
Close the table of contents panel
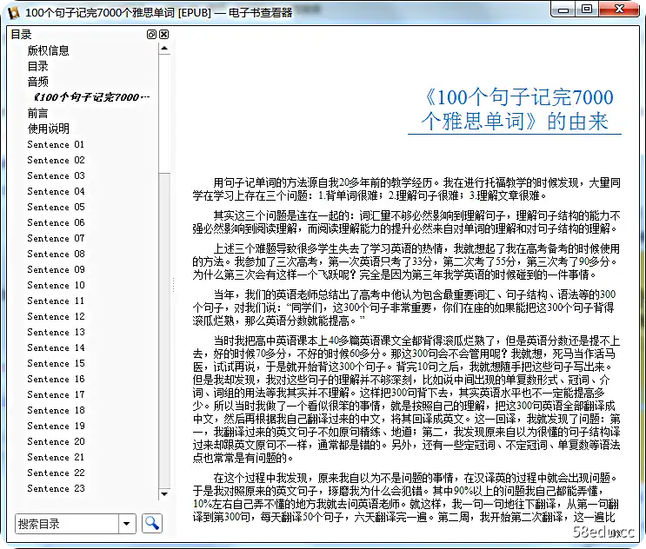(164, 34)
